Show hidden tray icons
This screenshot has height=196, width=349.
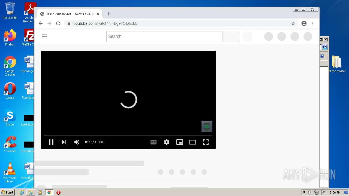coord(304,192)
